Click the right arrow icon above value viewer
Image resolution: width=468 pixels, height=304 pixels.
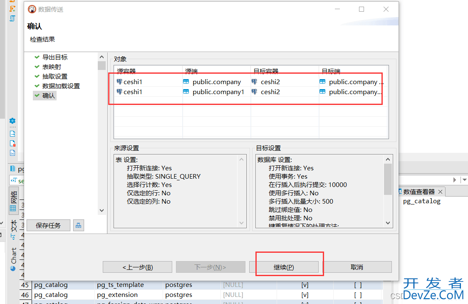455,179
